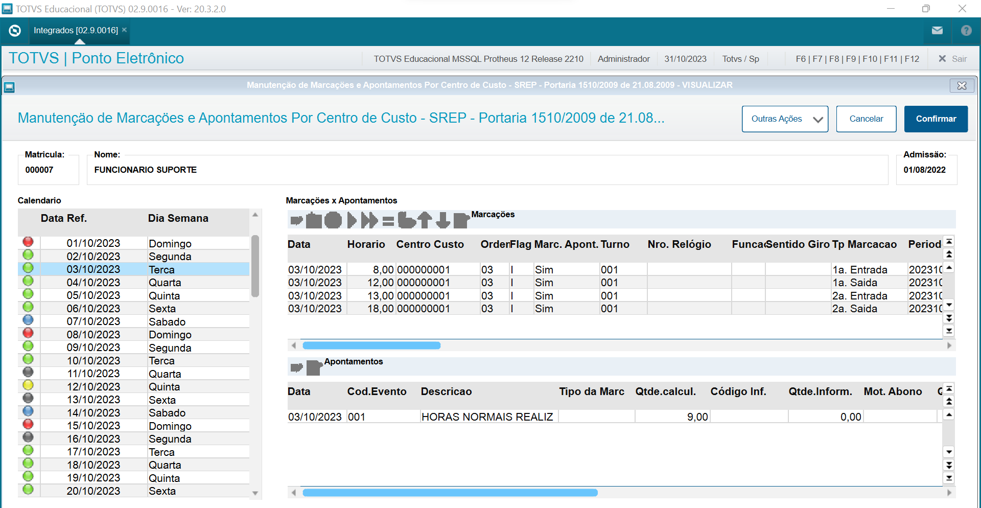Click the red status dot for 01/10/2023
981x508 pixels.
click(x=28, y=242)
